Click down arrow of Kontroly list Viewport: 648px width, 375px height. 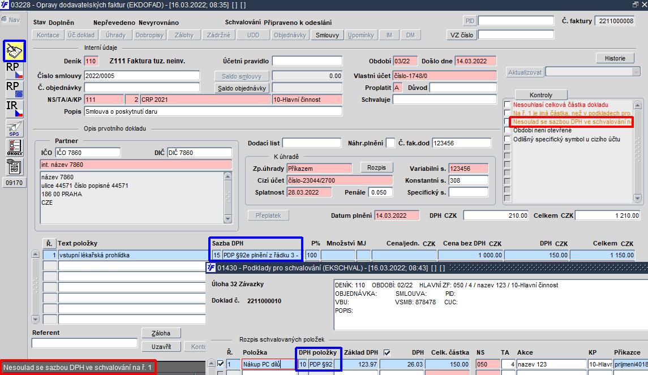(637, 199)
